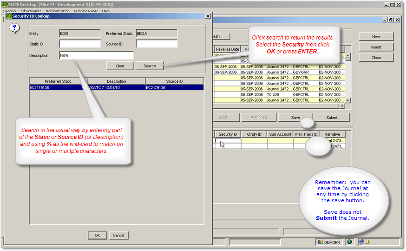The image size is (406, 251).
Task: Click the Submit journal button
Action: click(332, 118)
